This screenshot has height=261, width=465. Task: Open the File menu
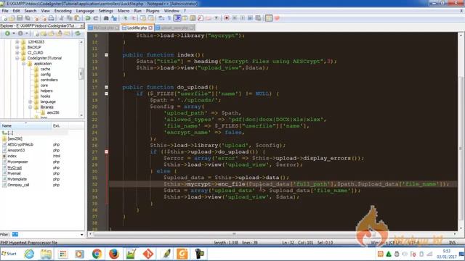click(5, 11)
